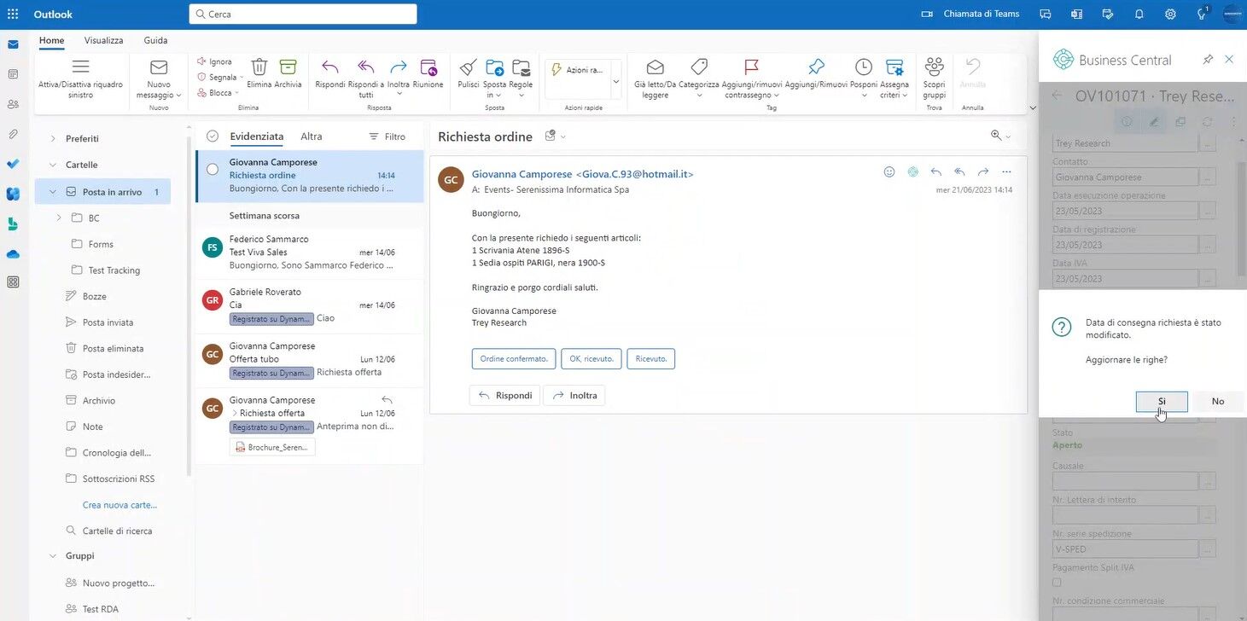Open the Teams call icon in the title bar
The width and height of the screenshot is (1247, 621).
click(x=927, y=14)
